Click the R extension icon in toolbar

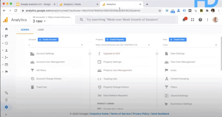(x=201, y=11)
